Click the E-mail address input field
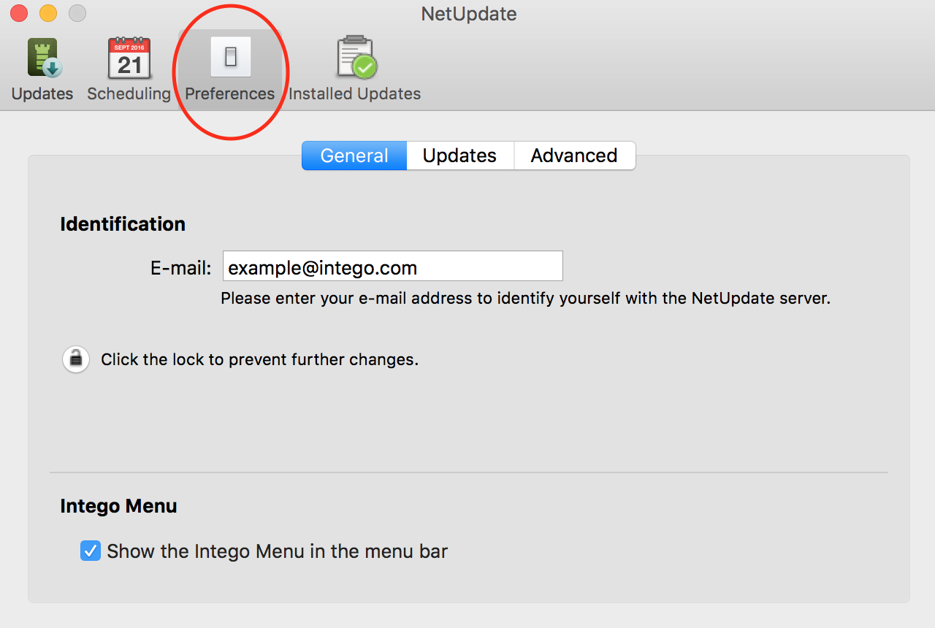The image size is (935, 628). click(x=393, y=266)
